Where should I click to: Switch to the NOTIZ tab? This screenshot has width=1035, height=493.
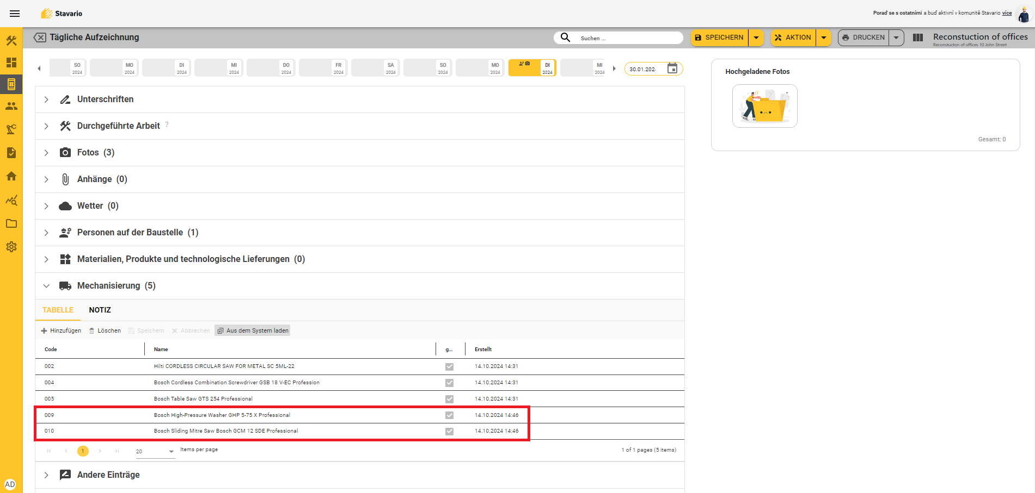pos(100,310)
